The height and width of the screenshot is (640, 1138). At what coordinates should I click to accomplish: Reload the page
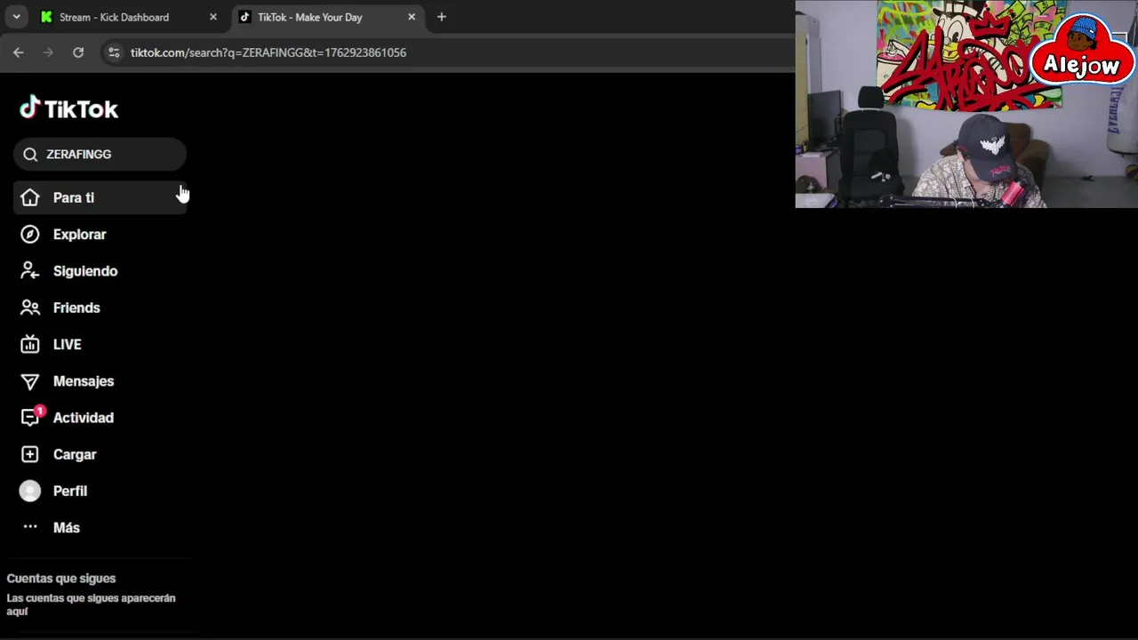[78, 52]
